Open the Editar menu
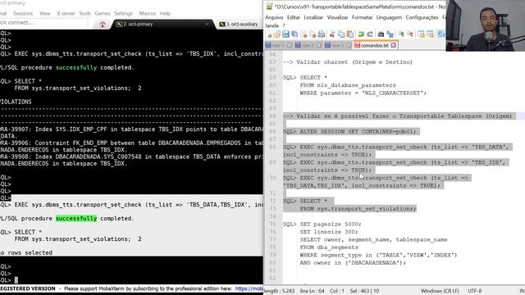 pyautogui.click(x=294, y=17)
